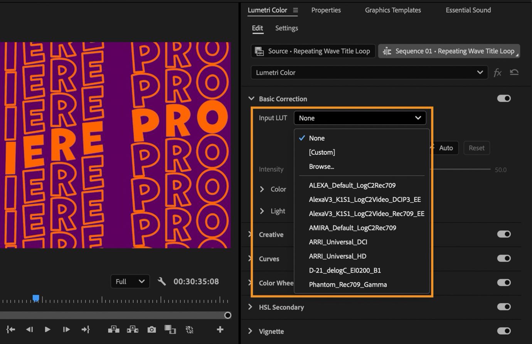The width and height of the screenshot is (532, 344).
Task: Turn off the Vignette section toggle
Action: pos(504,331)
